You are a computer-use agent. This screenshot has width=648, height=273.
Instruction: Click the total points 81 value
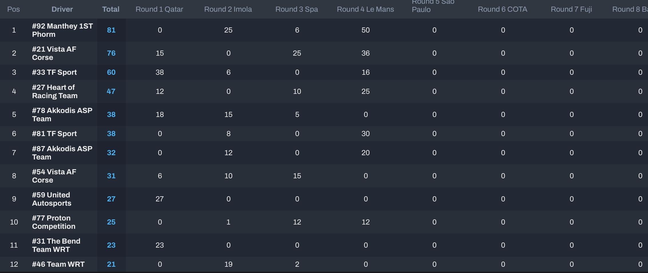click(x=111, y=30)
